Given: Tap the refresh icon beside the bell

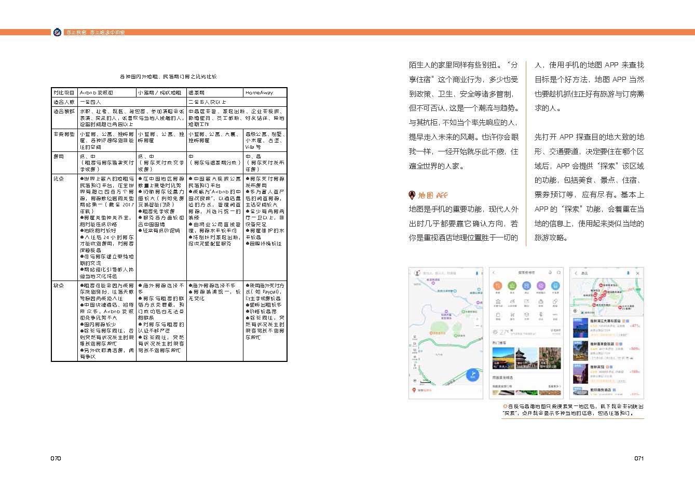Looking at the screenshot, I should [558, 273].
